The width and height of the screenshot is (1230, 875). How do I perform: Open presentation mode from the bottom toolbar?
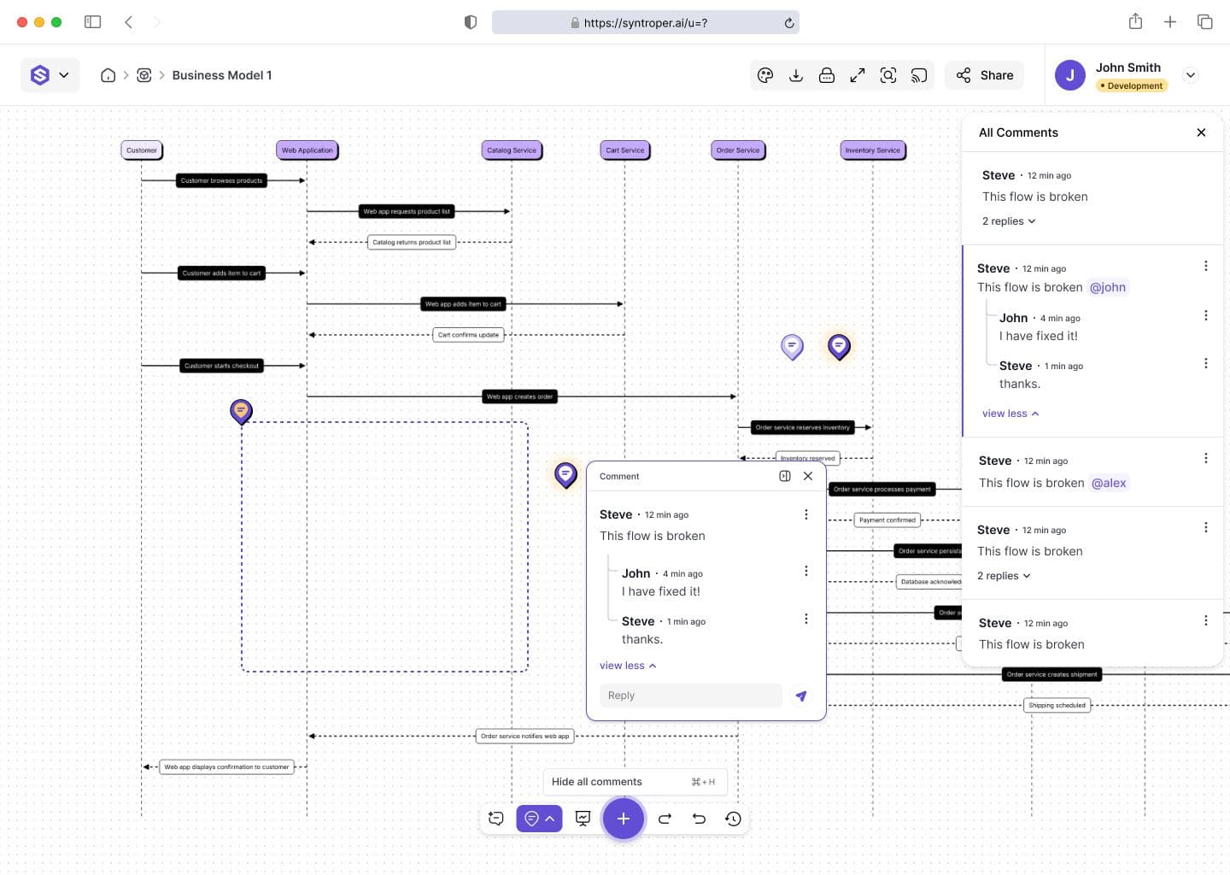[x=583, y=819]
